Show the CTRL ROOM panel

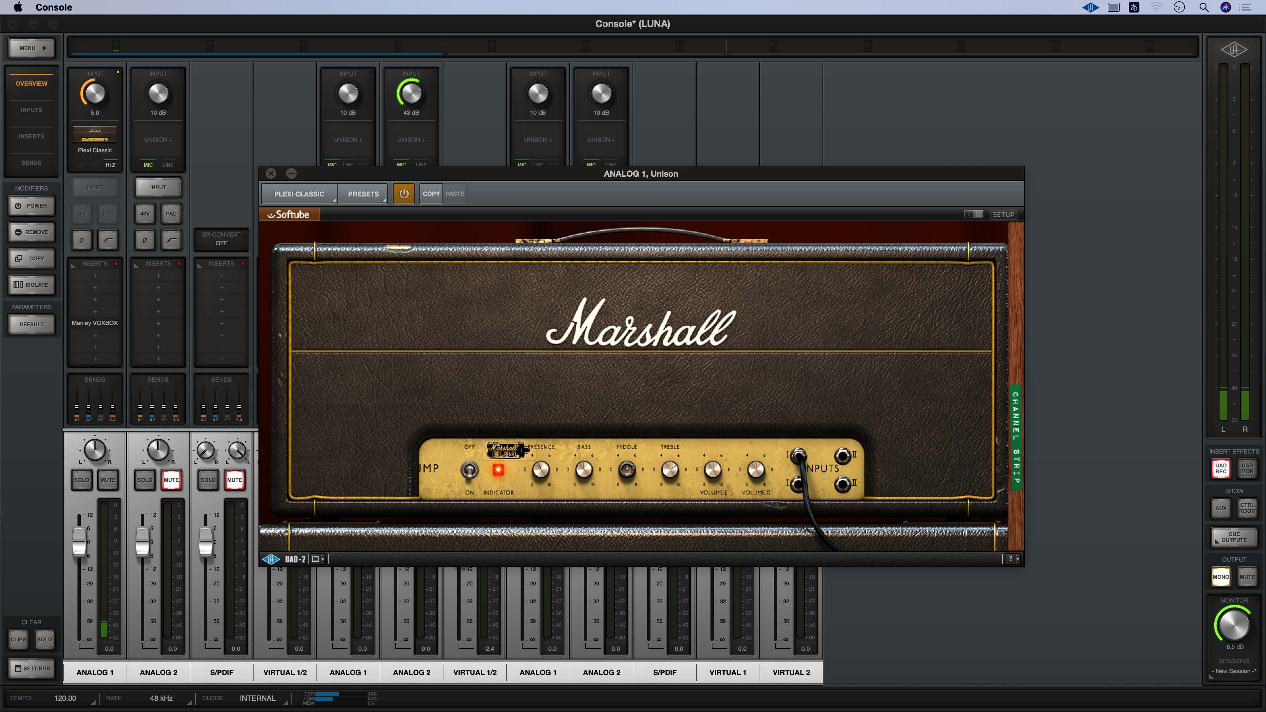point(1247,508)
